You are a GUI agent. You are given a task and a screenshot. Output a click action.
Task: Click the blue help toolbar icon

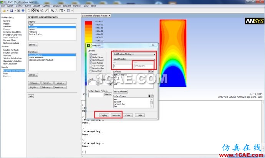(23, 11)
